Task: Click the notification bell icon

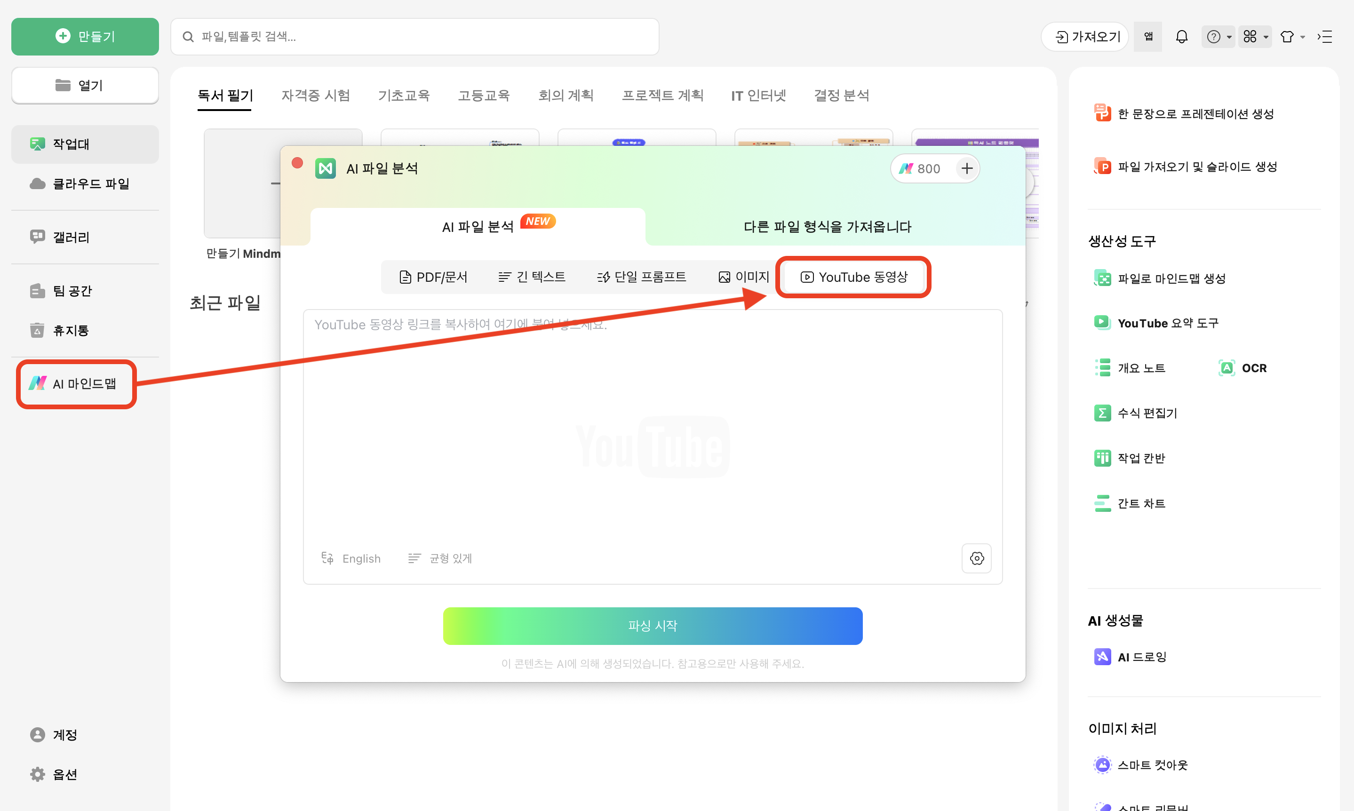Action: click(x=1181, y=37)
